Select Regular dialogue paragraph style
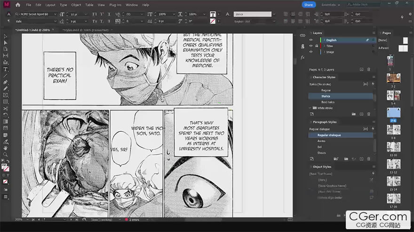Viewport: 414px width, 232px height. point(341,135)
